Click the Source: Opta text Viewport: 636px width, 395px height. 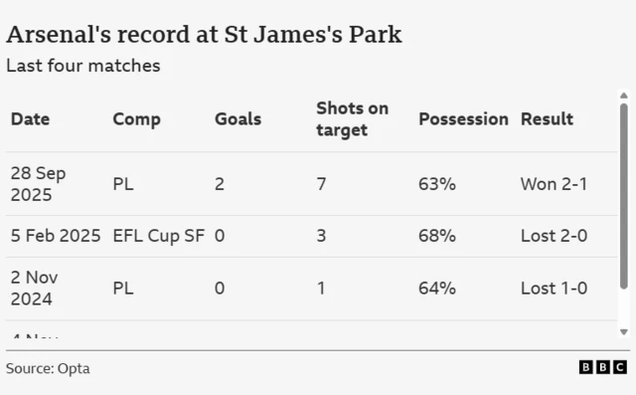click(x=48, y=368)
